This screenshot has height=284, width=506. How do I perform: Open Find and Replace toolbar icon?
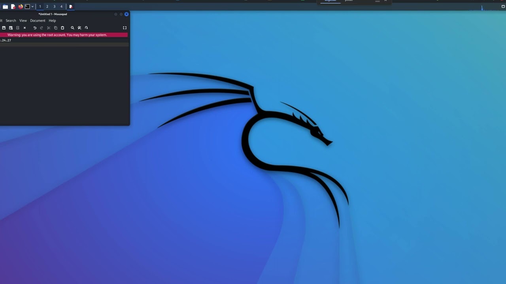pos(79,28)
